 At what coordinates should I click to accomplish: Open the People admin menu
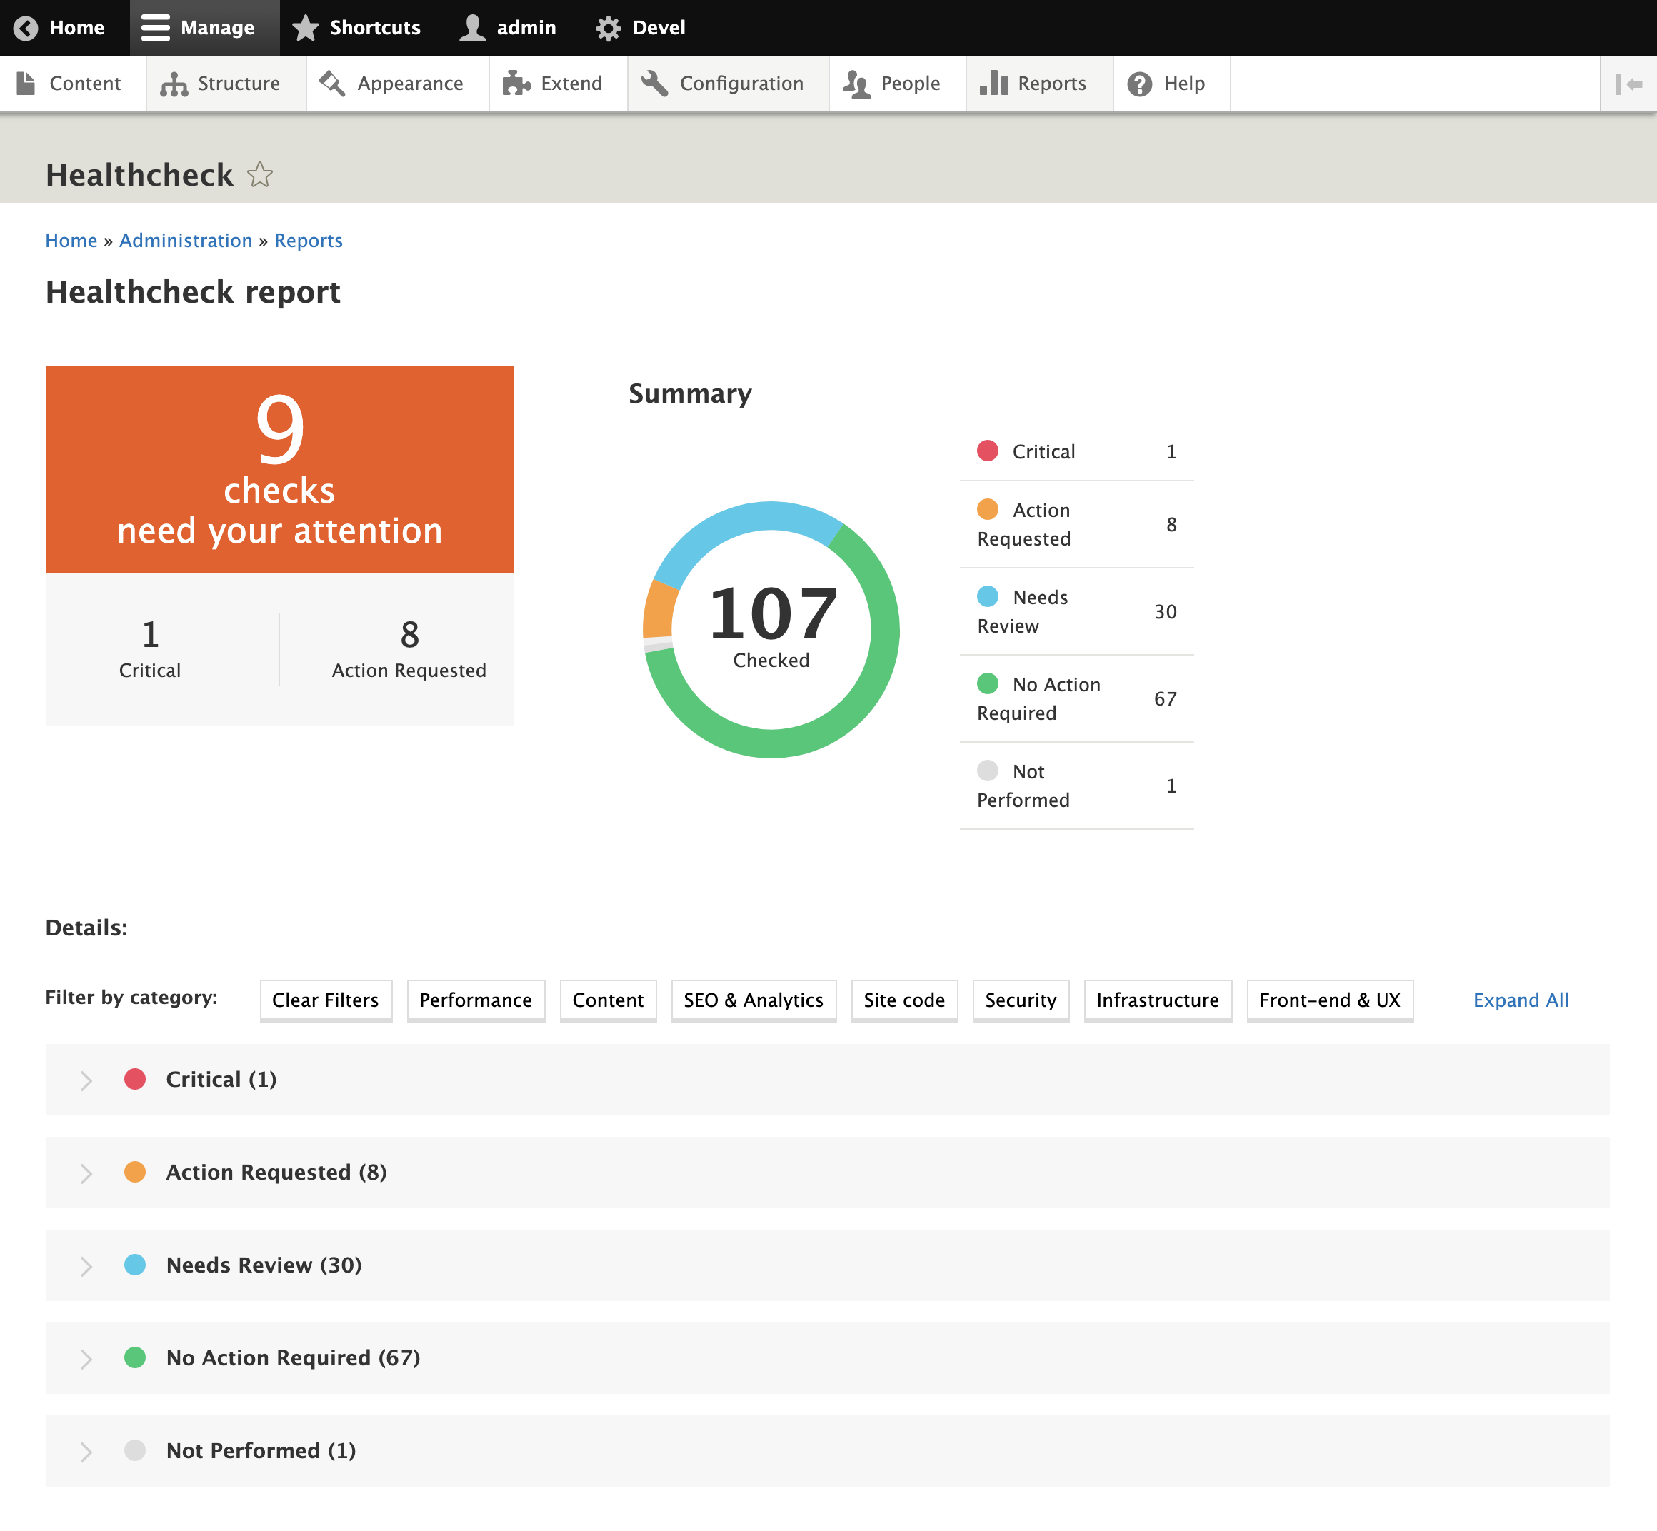(897, 84)
